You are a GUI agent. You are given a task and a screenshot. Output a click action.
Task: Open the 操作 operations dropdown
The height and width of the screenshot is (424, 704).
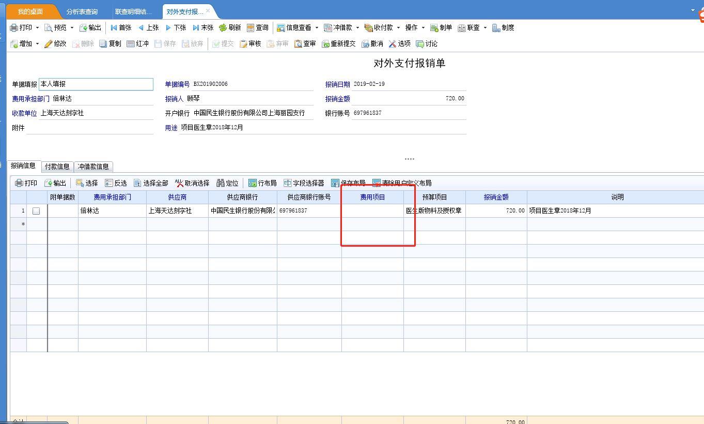[415, 28]
